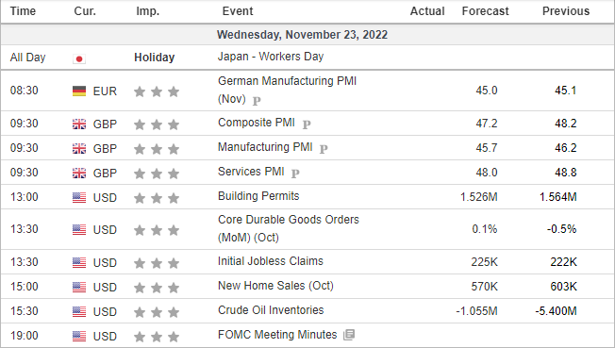Click the Japan flag icon
This screenshot has height=348, width=615.
tap(79, 58)
